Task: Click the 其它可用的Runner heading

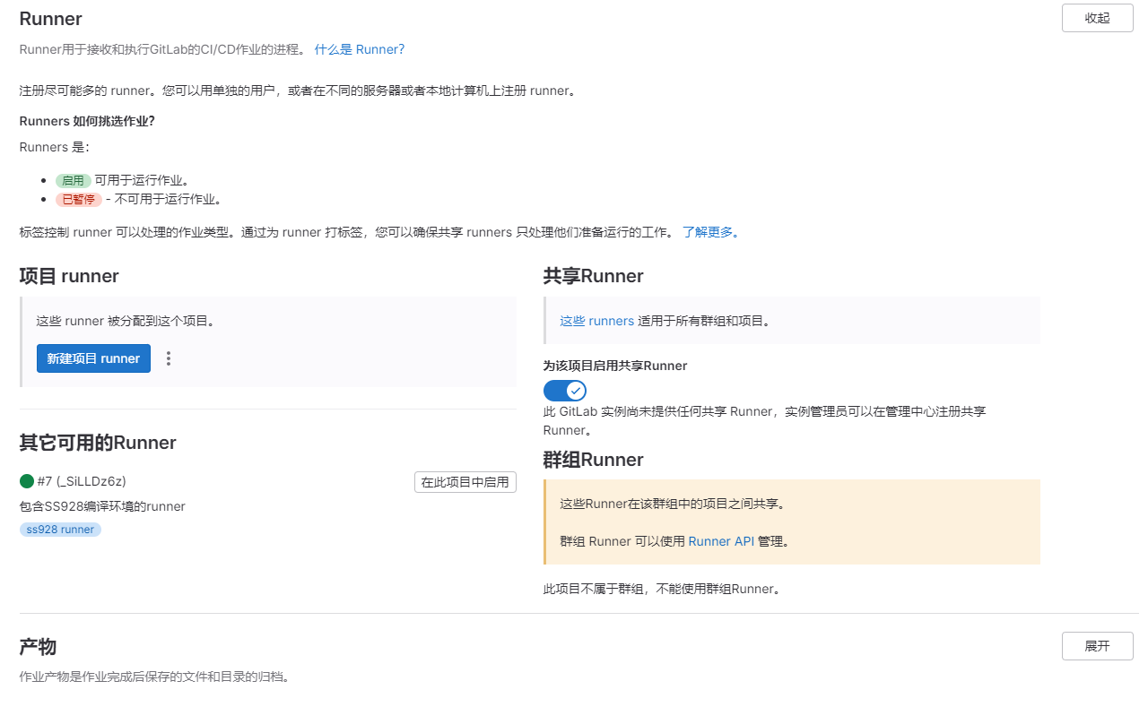Action: click(98, 443)
